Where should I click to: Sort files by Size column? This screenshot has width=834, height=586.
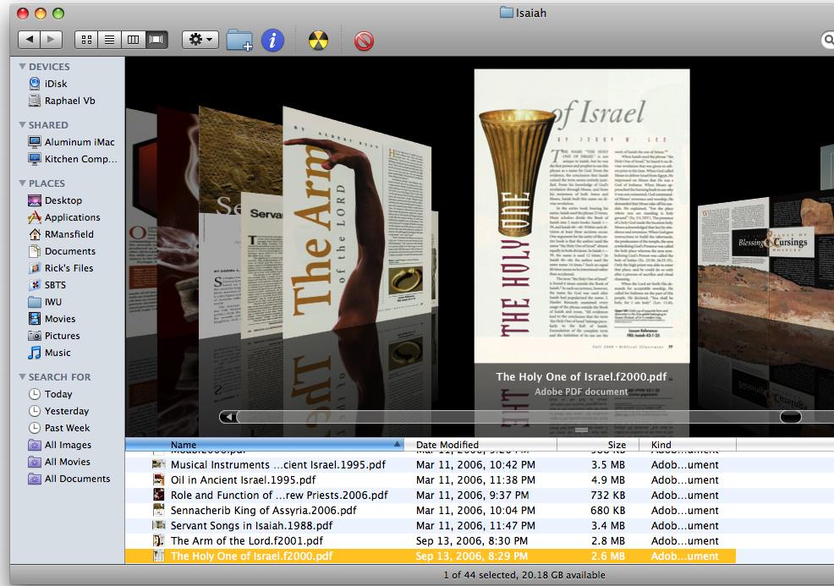[x=616, y=444]
